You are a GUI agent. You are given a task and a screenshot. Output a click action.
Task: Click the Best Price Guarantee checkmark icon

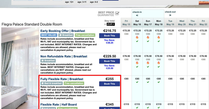(117, 13)
